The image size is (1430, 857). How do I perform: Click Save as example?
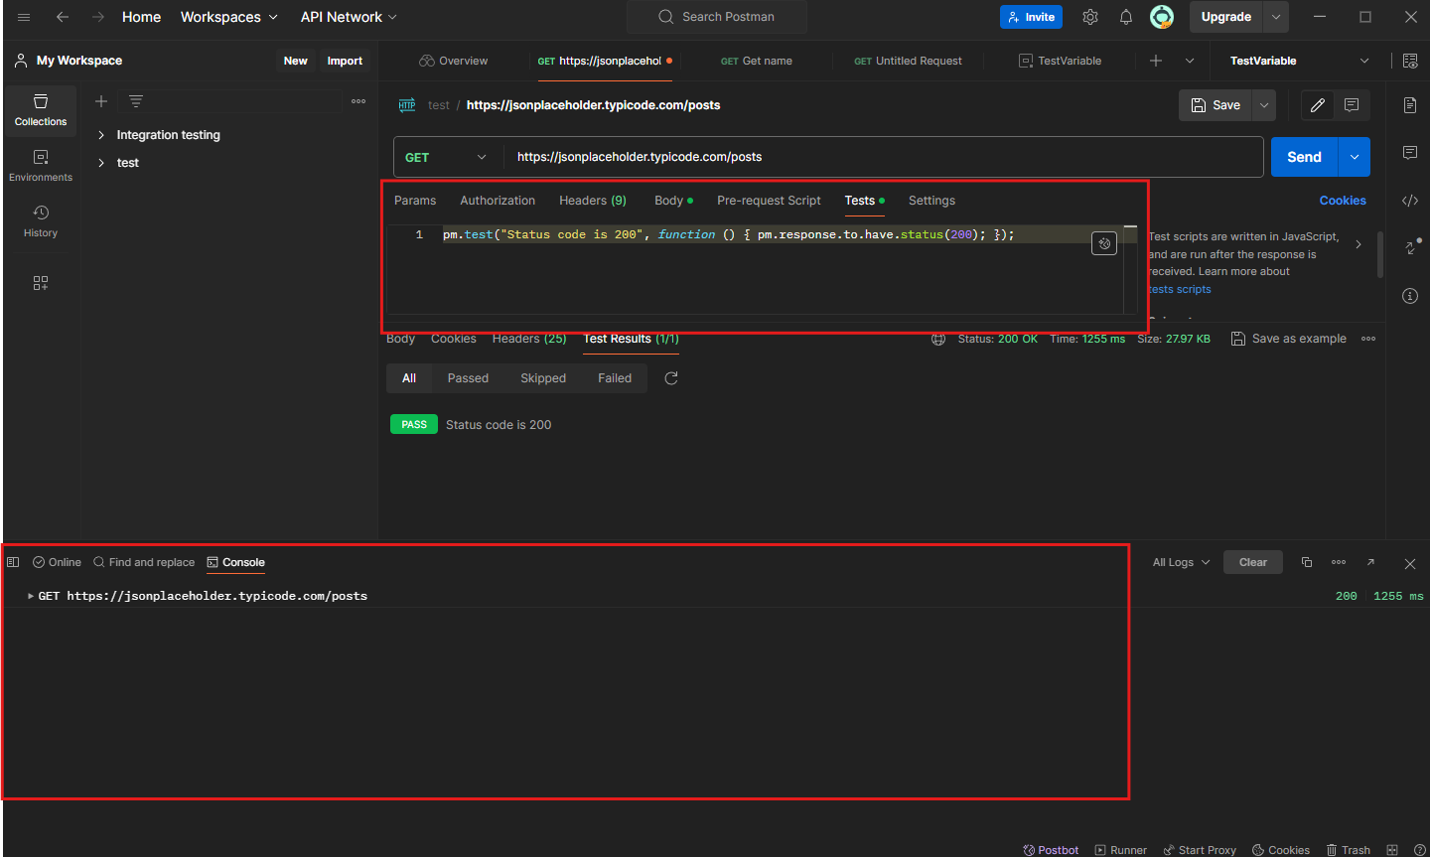(1289, 339)
